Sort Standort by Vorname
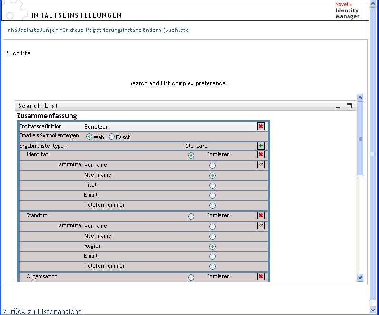 [212, 226]
